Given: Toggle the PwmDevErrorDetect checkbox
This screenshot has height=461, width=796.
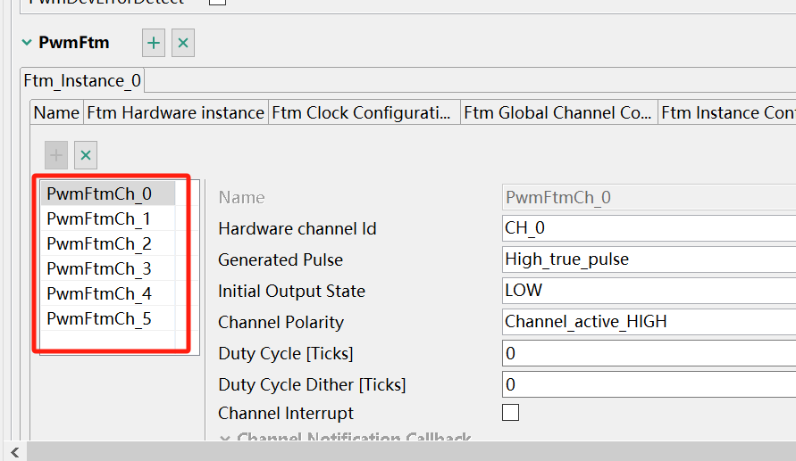Looking at the screenshot, I should (x=217, y=3).
